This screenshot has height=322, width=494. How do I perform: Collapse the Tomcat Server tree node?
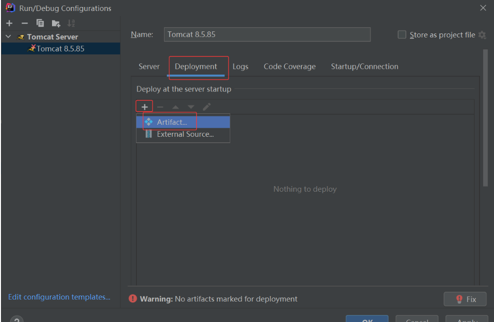click(8, 37)
